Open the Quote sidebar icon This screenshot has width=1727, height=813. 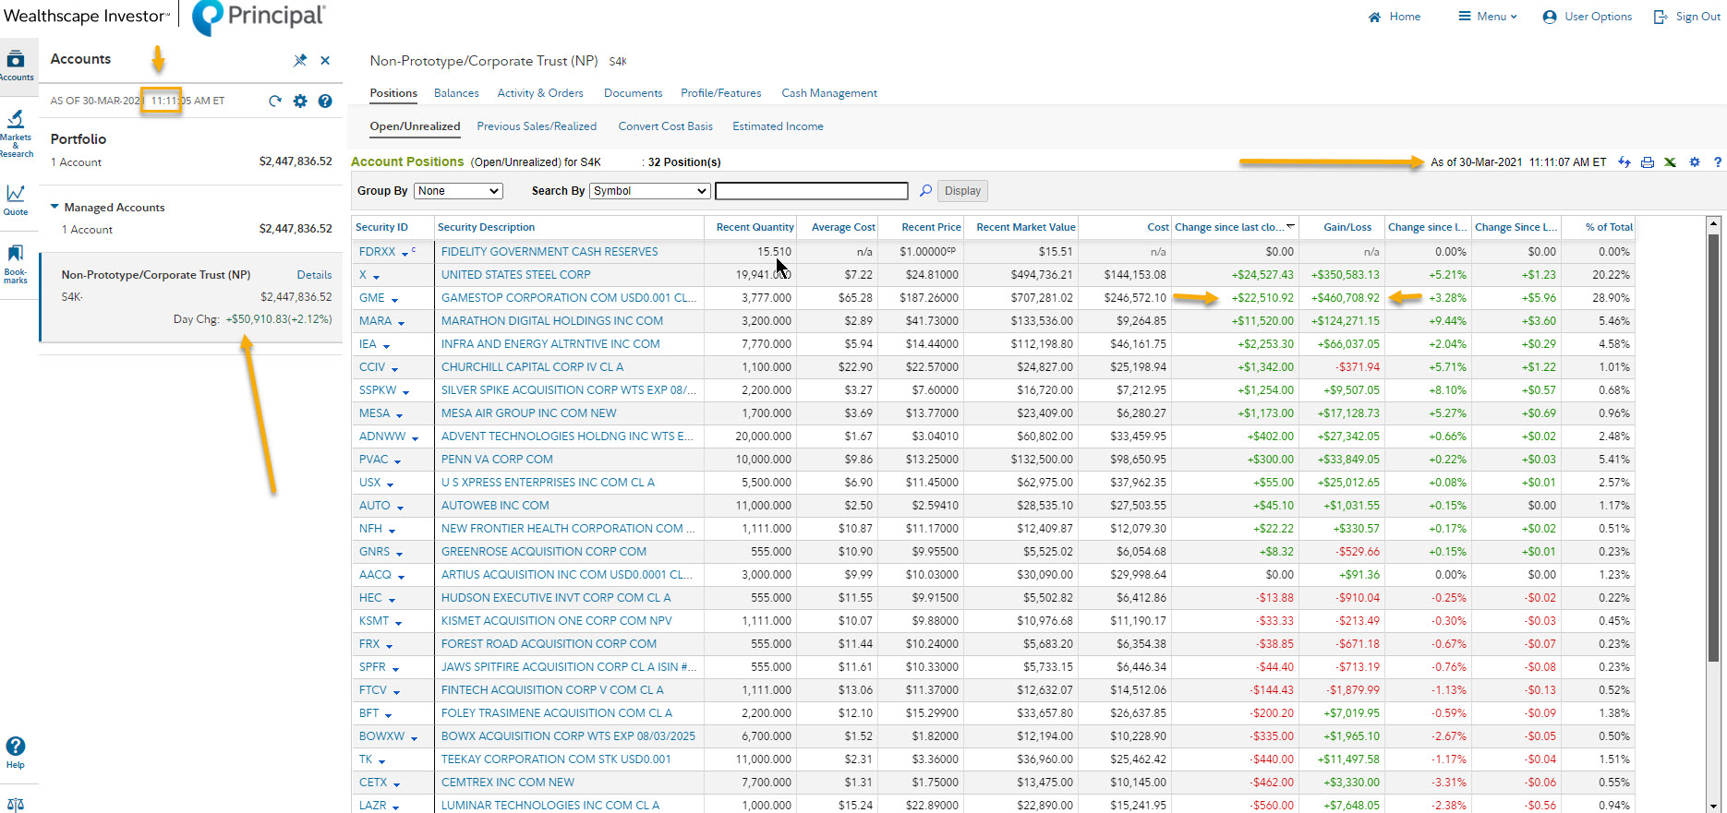[16, 200]
